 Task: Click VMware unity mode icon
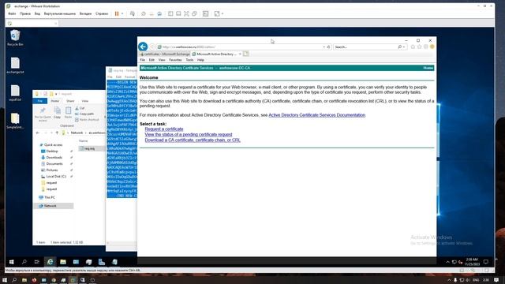point(195,13)
